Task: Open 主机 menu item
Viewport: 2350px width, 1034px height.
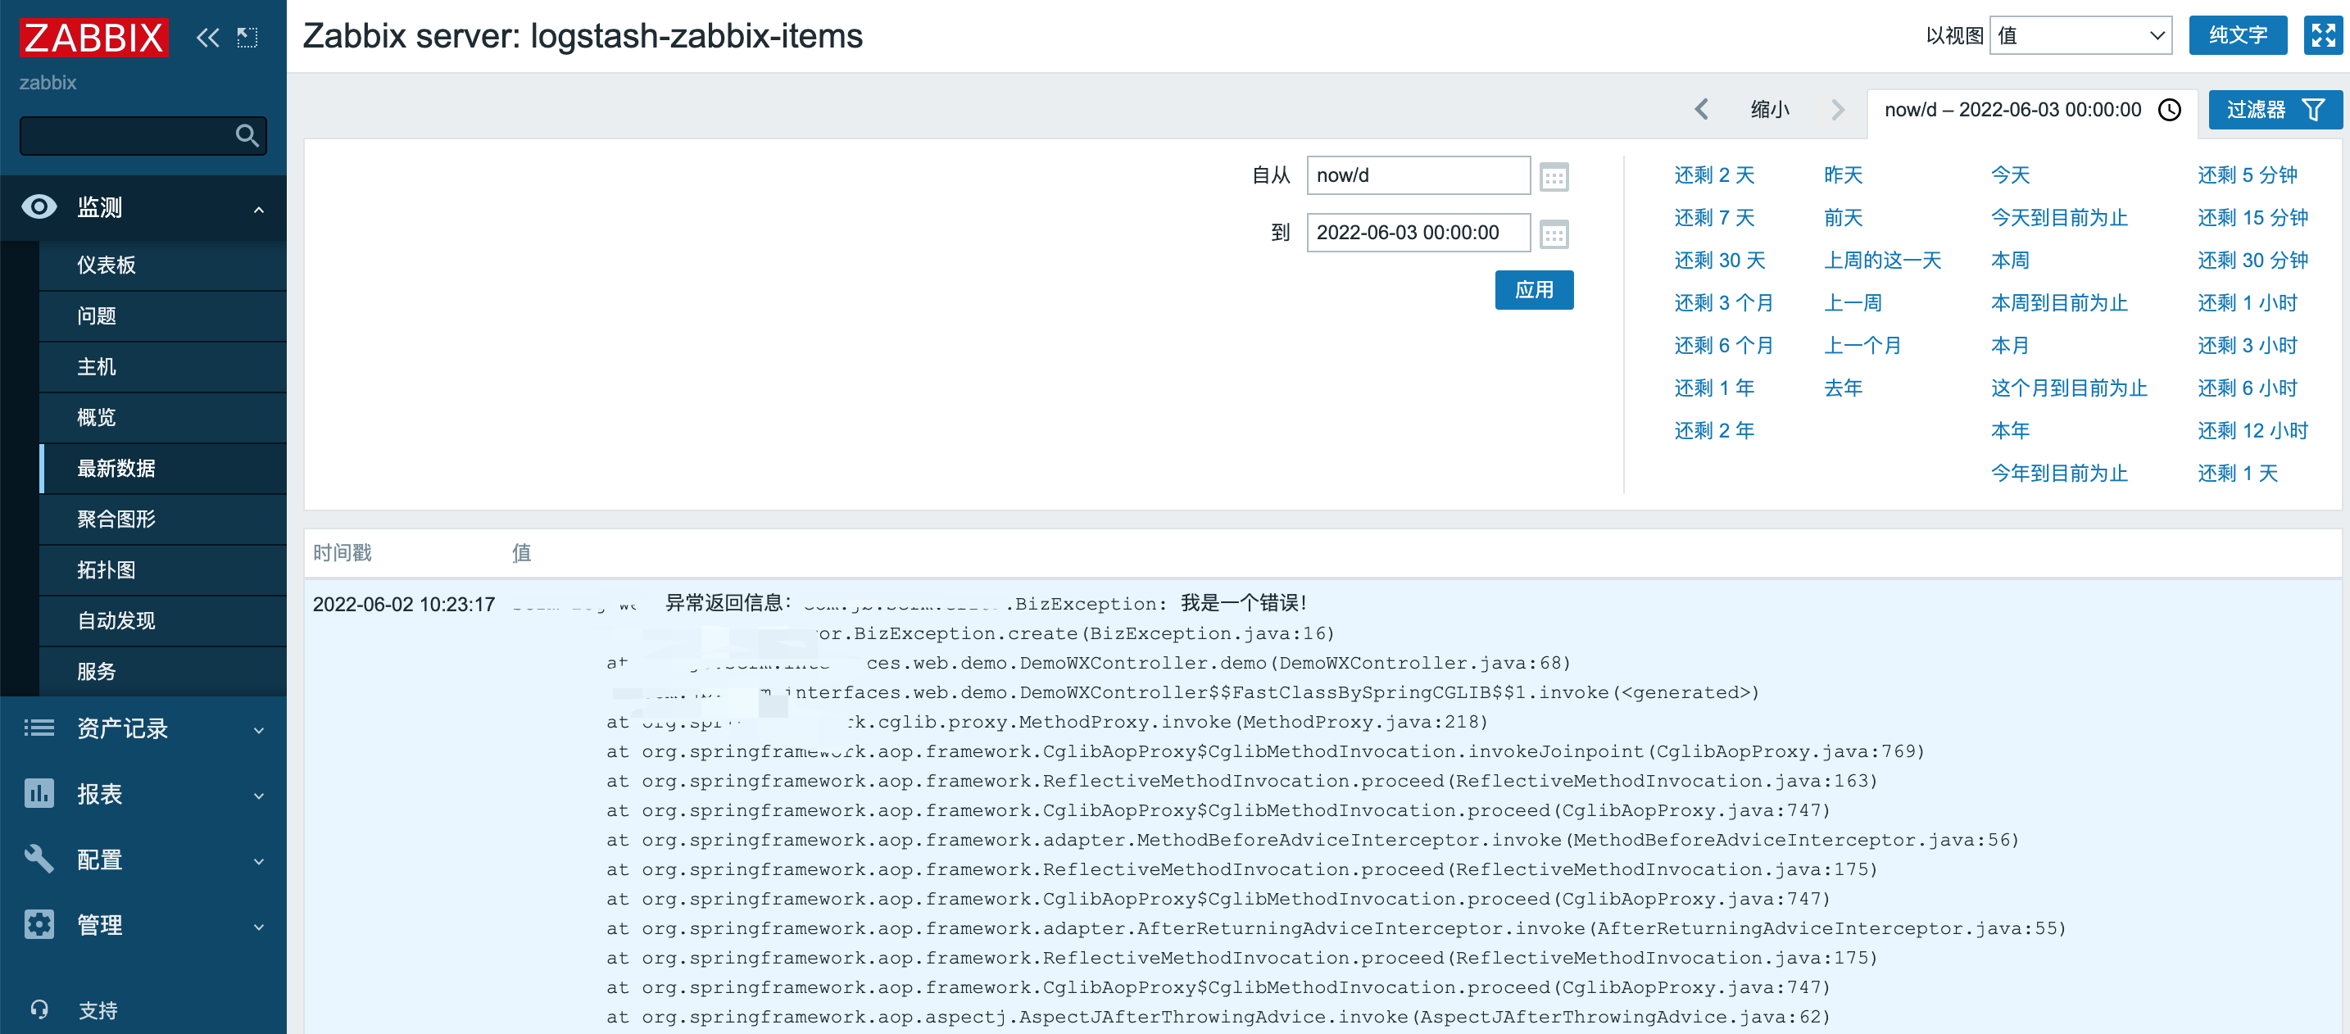Action: coord(162,366)
